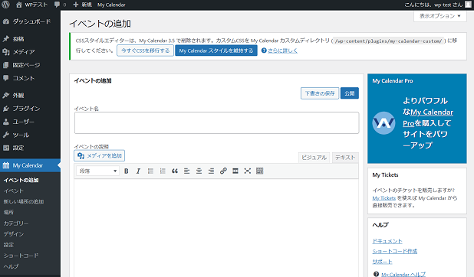Image resolution: width=474 pixels, height=277 pixels.
Task: Open 場所 submenu item
Action: pos(8,213)
